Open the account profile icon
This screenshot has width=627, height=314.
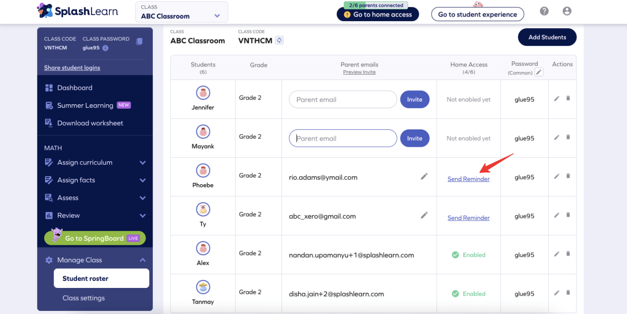tap(567, 11)
